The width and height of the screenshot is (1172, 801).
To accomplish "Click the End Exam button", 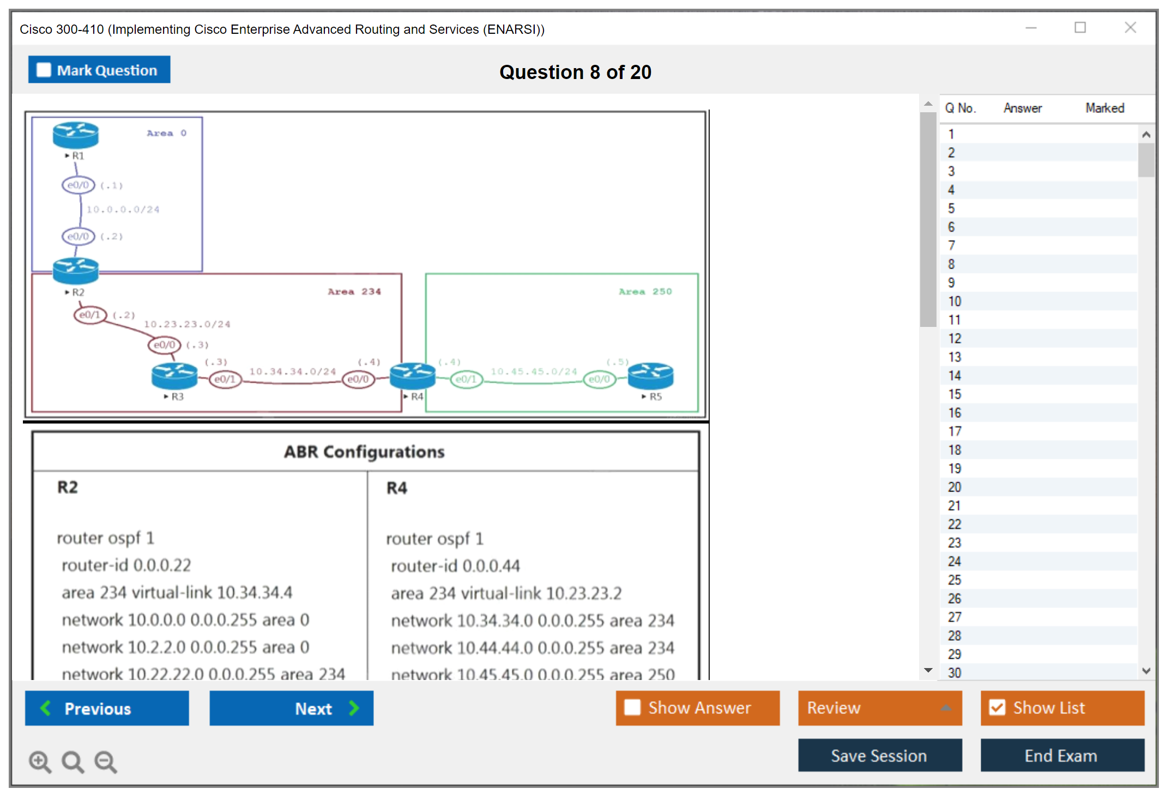I will (1061, 755).
